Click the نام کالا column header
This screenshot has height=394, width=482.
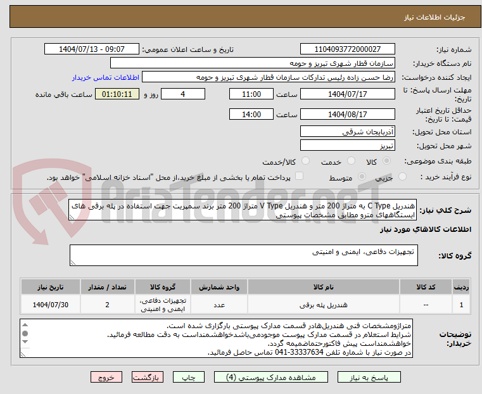coord(324,287)
